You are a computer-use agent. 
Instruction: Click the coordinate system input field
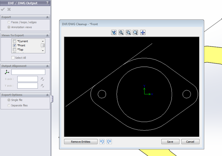28,72
